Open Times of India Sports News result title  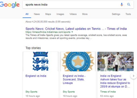[x=76, y=29]
